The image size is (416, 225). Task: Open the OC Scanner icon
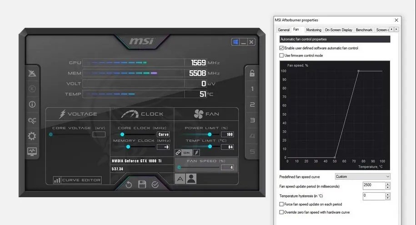(x=32, y=120)
